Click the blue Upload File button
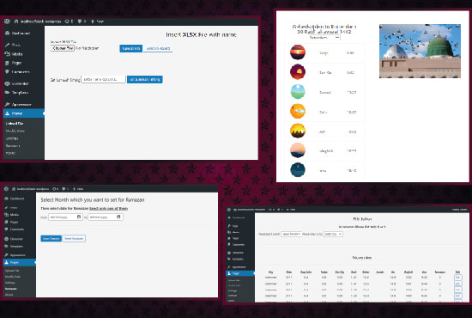Screen dimensions: 472x318 click(131, 48)
